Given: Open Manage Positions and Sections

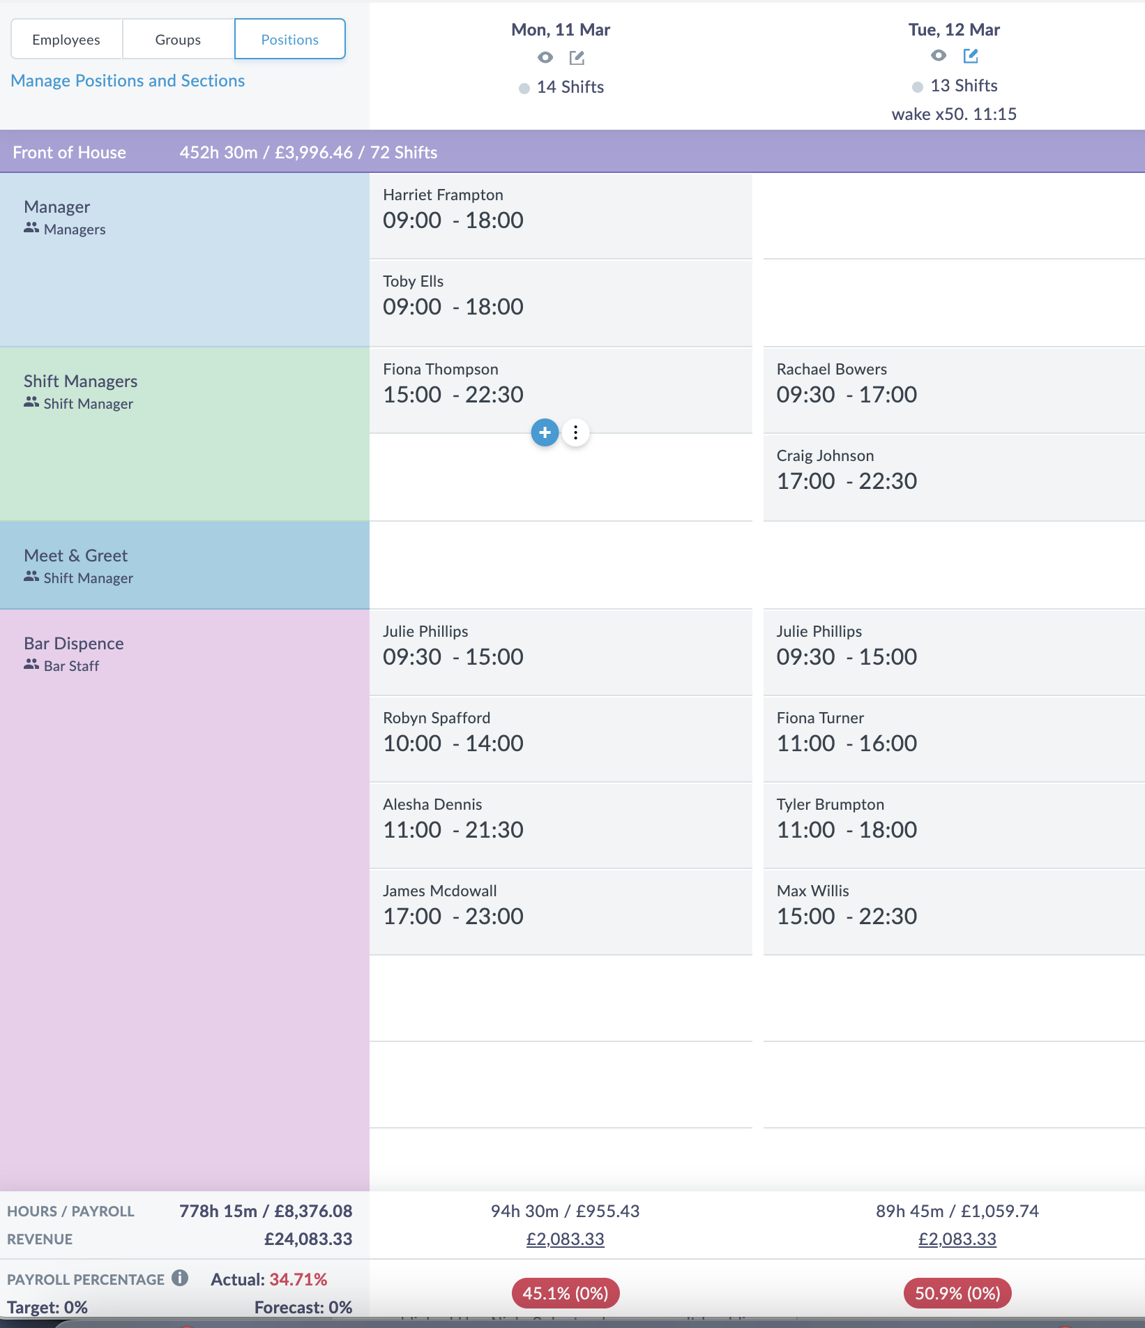Looking at the screenshot, I should (x=127, y=81).
